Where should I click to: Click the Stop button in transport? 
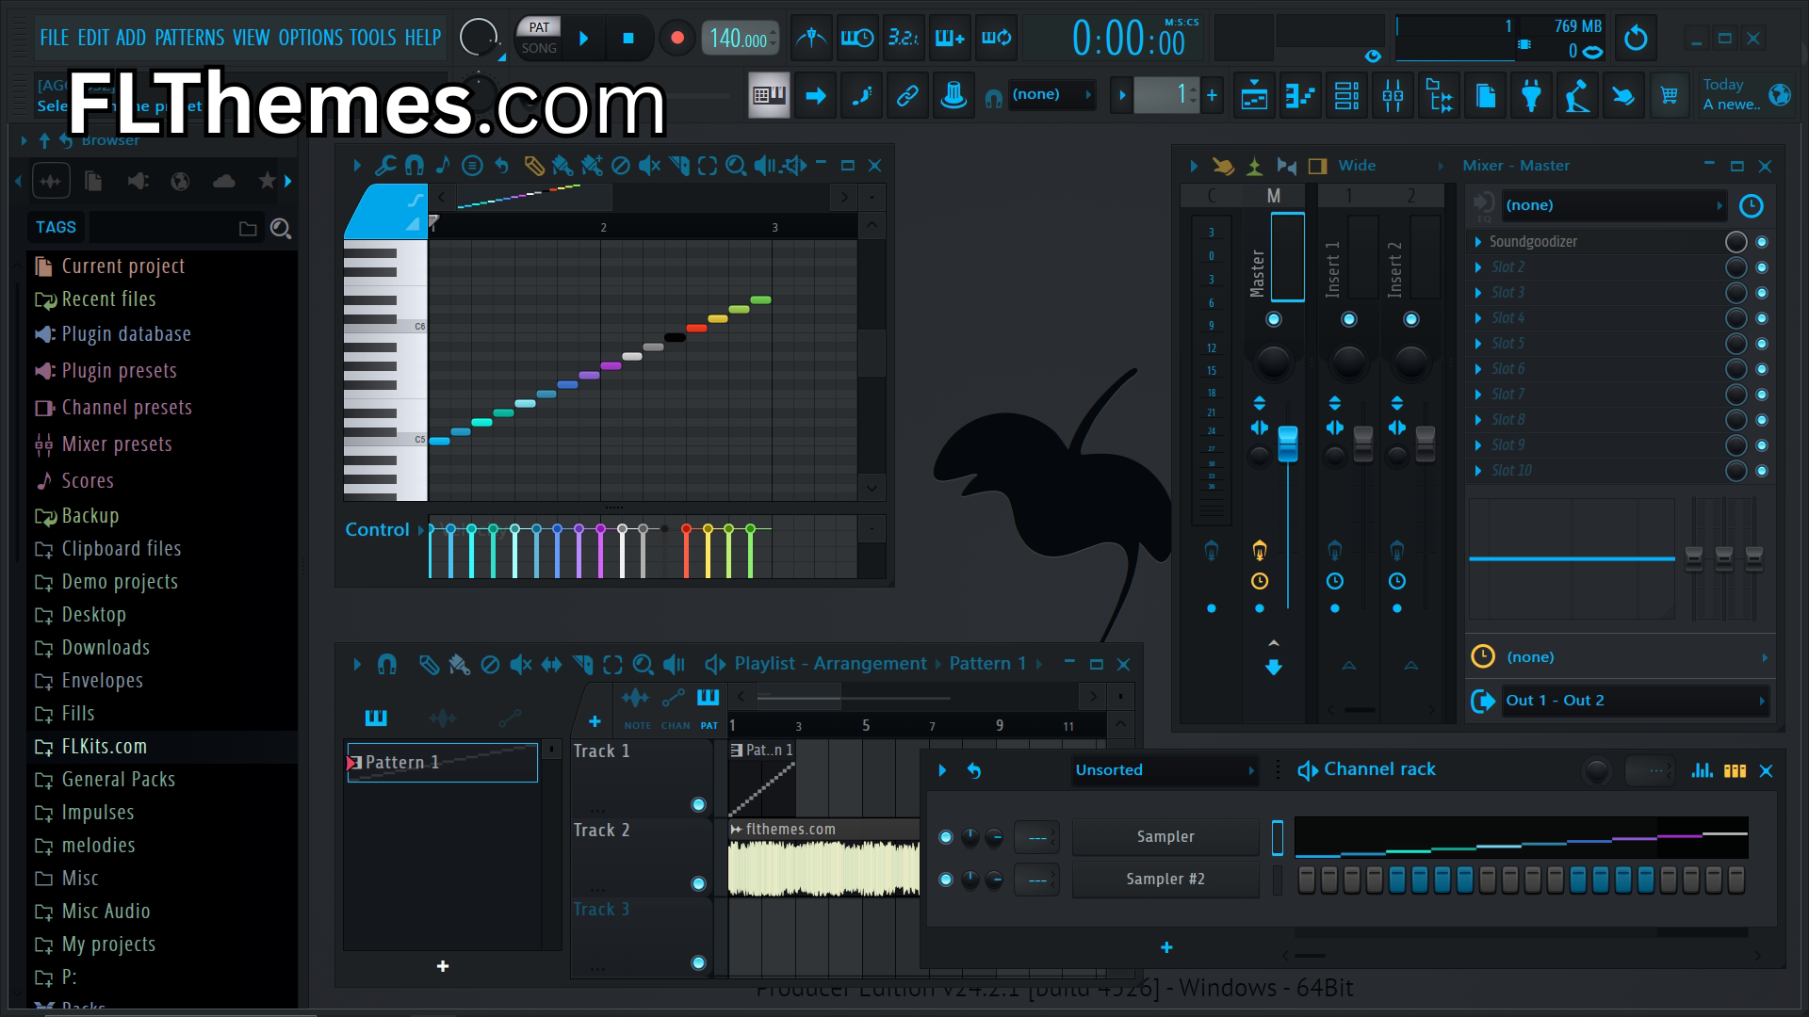(x=628, y=39)
